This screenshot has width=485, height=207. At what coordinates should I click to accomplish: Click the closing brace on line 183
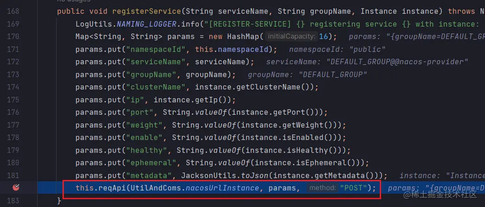59,201
